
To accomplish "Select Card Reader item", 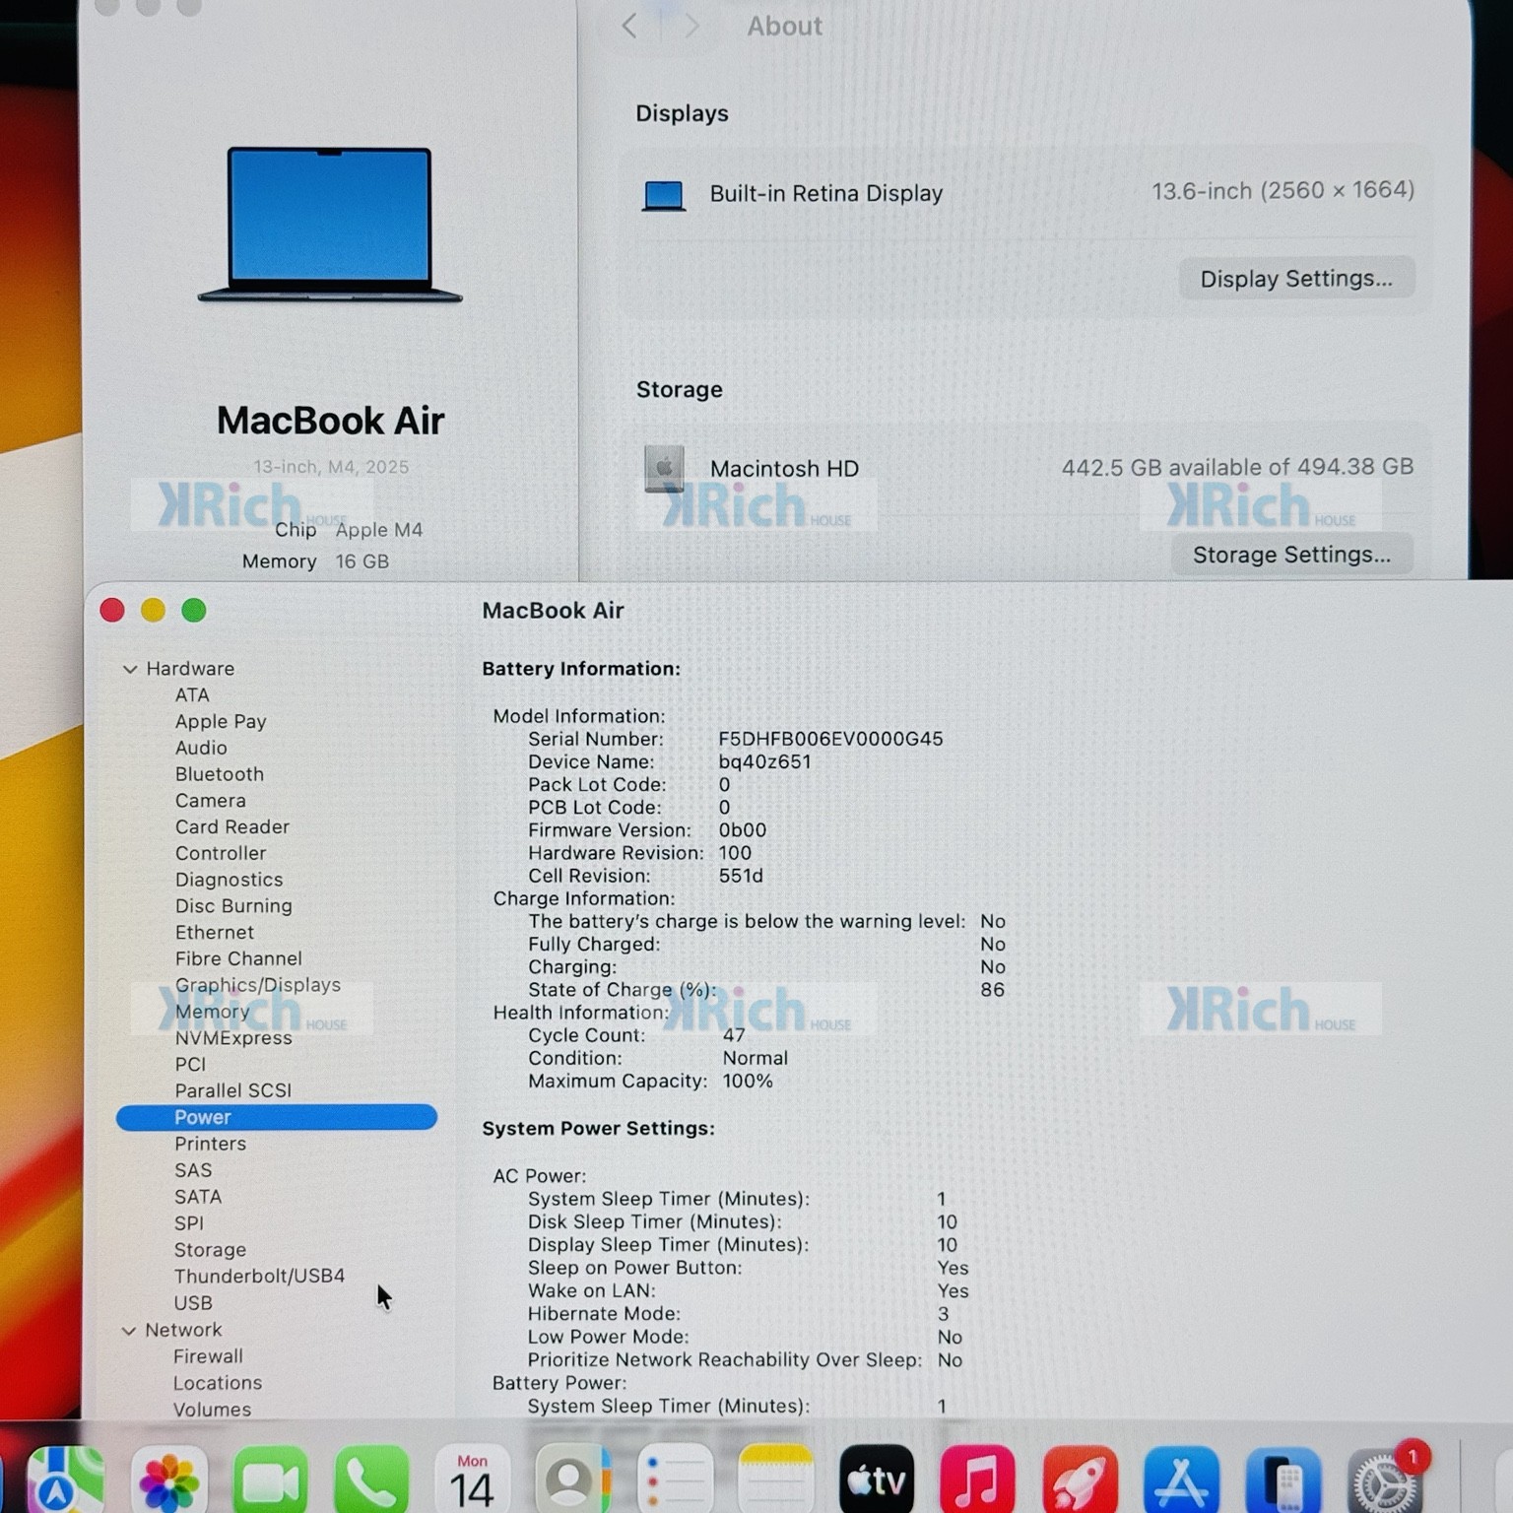I will [232, 827].
